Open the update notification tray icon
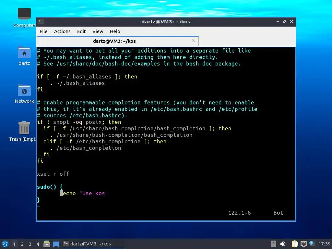This screenshot has width=332, height=249. tap(312, 243)
